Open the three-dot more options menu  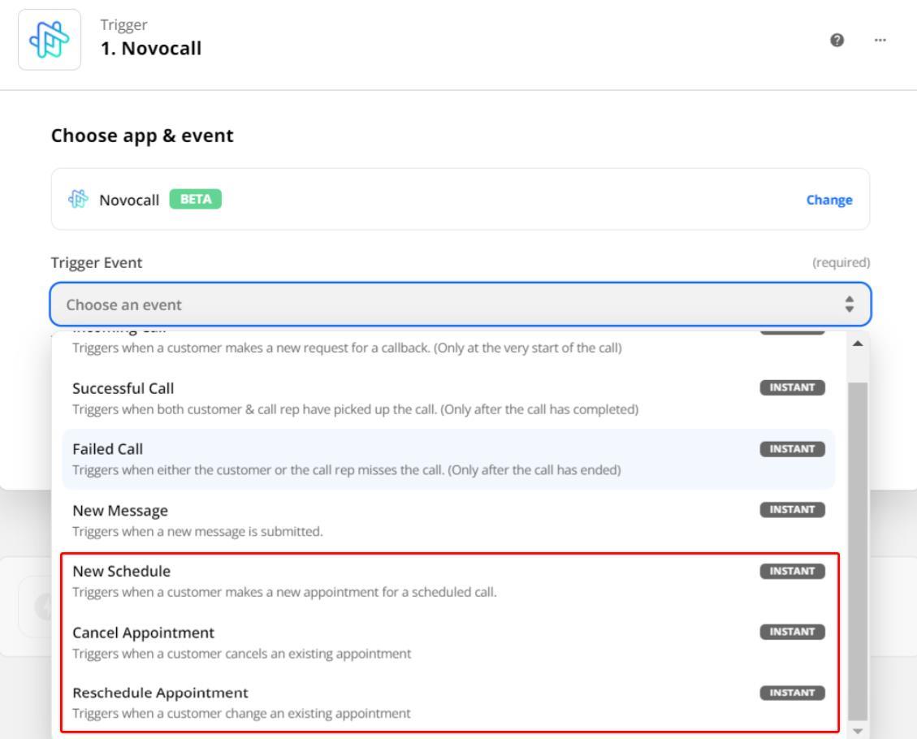click(880, 40)
